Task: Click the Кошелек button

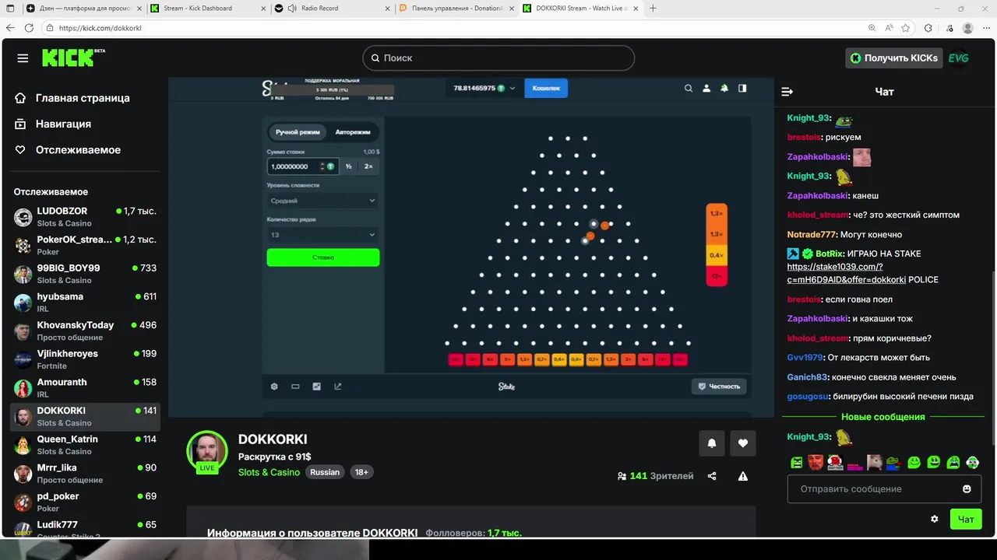Action: (546, 89)
